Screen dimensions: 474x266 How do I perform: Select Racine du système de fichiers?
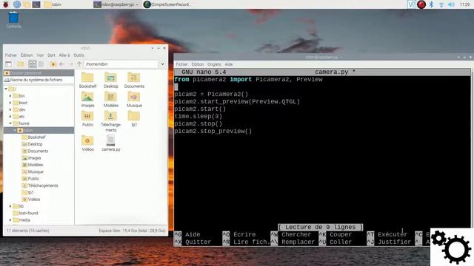coord(39,80)
